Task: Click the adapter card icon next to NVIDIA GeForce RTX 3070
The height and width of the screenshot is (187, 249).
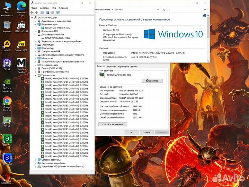Action: click(102, 75)
